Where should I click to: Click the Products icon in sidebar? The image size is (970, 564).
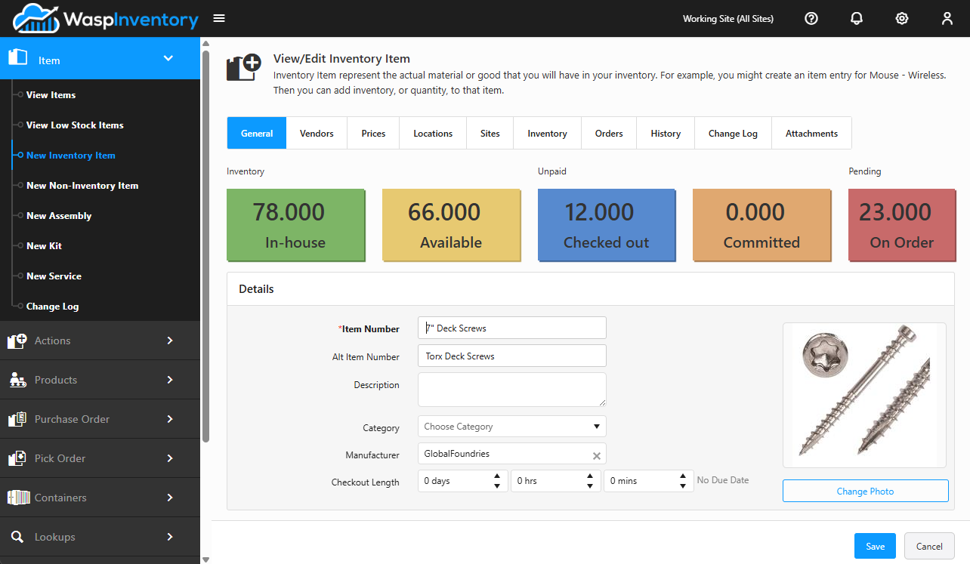17,380
